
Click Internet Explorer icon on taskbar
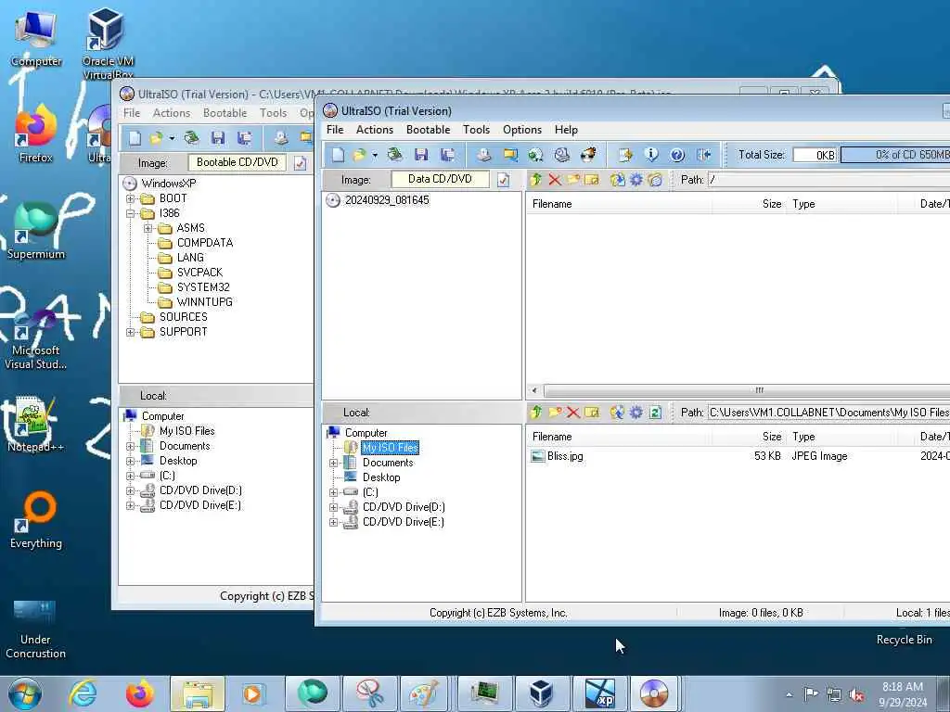[83, 693]
